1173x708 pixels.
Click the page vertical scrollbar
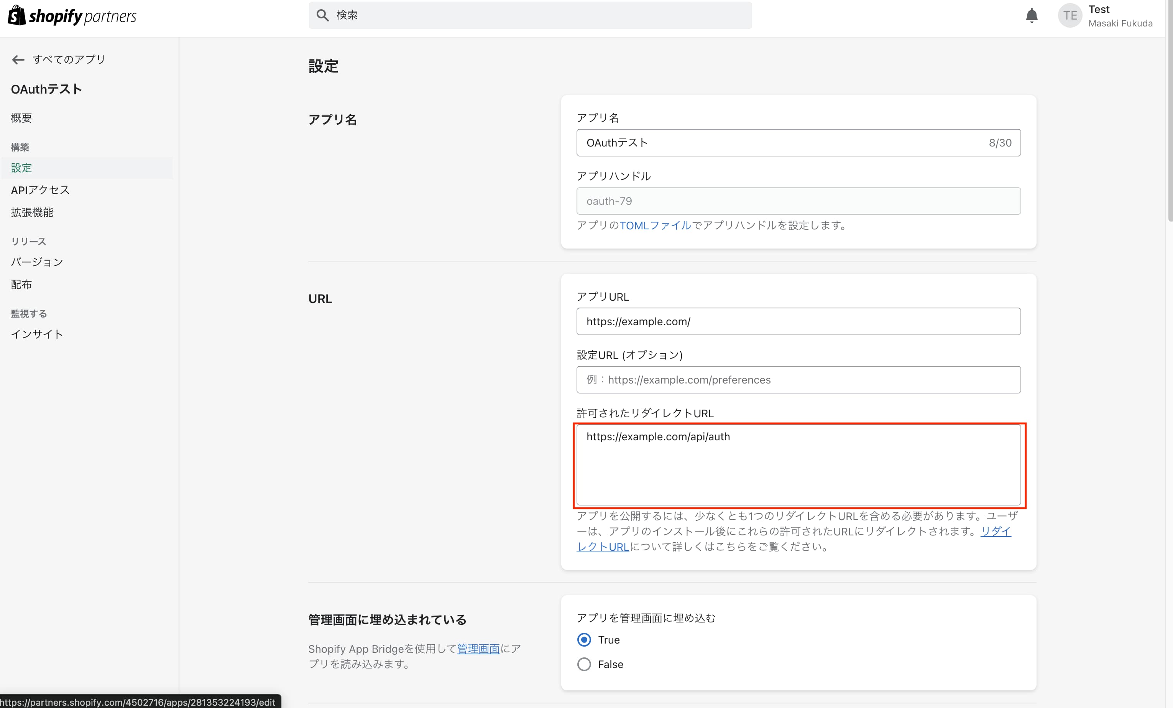click(1170, 110)
